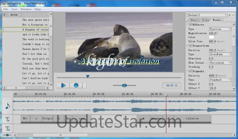Click the 'isolation' word block on timeline
This screenshot has height=139, width=238.
pyautogui.click(x=192, y=119)
